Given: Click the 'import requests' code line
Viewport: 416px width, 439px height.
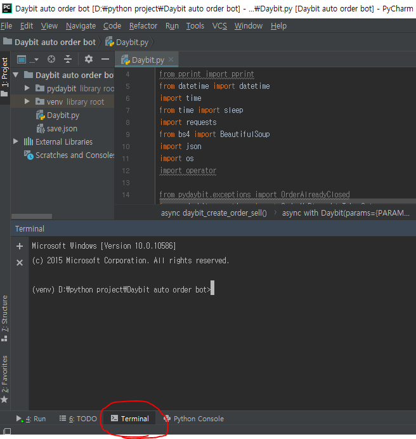Looking at the screenshot, I should [188, 122].
